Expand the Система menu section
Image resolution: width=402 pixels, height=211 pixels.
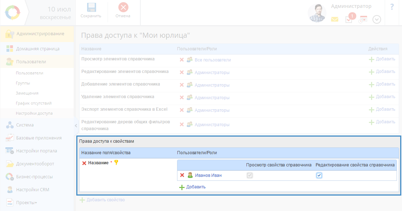25,125
